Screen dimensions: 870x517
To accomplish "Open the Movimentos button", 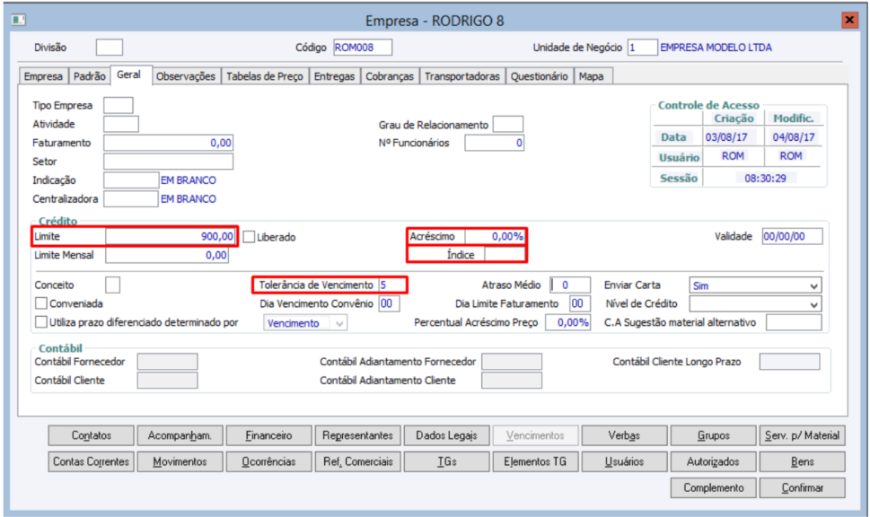I will 180,461.
